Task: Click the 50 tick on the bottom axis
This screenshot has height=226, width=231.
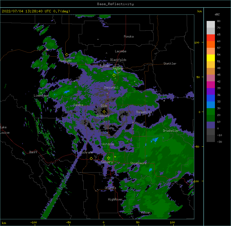Action: click(137, 222)
